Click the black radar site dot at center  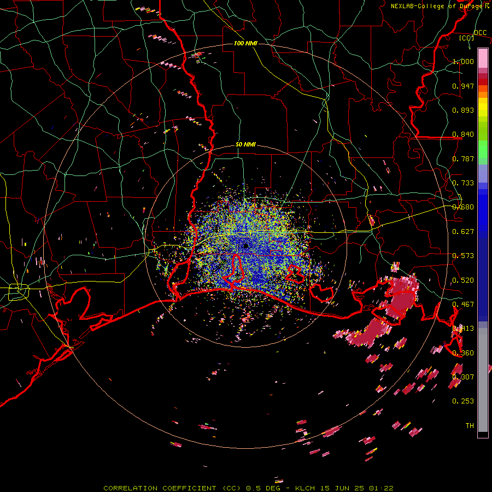coord(246,246)
